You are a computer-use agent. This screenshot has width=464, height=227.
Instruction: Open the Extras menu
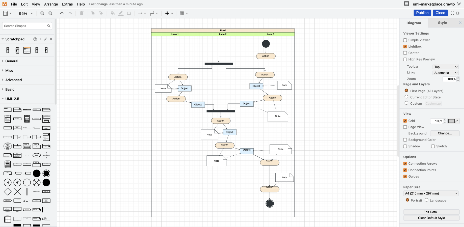tap(67, 4)
